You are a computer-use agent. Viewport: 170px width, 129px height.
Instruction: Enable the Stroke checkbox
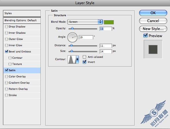click(7, 95)
